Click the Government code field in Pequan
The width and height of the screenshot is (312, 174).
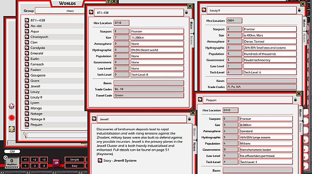coord(230,150)
